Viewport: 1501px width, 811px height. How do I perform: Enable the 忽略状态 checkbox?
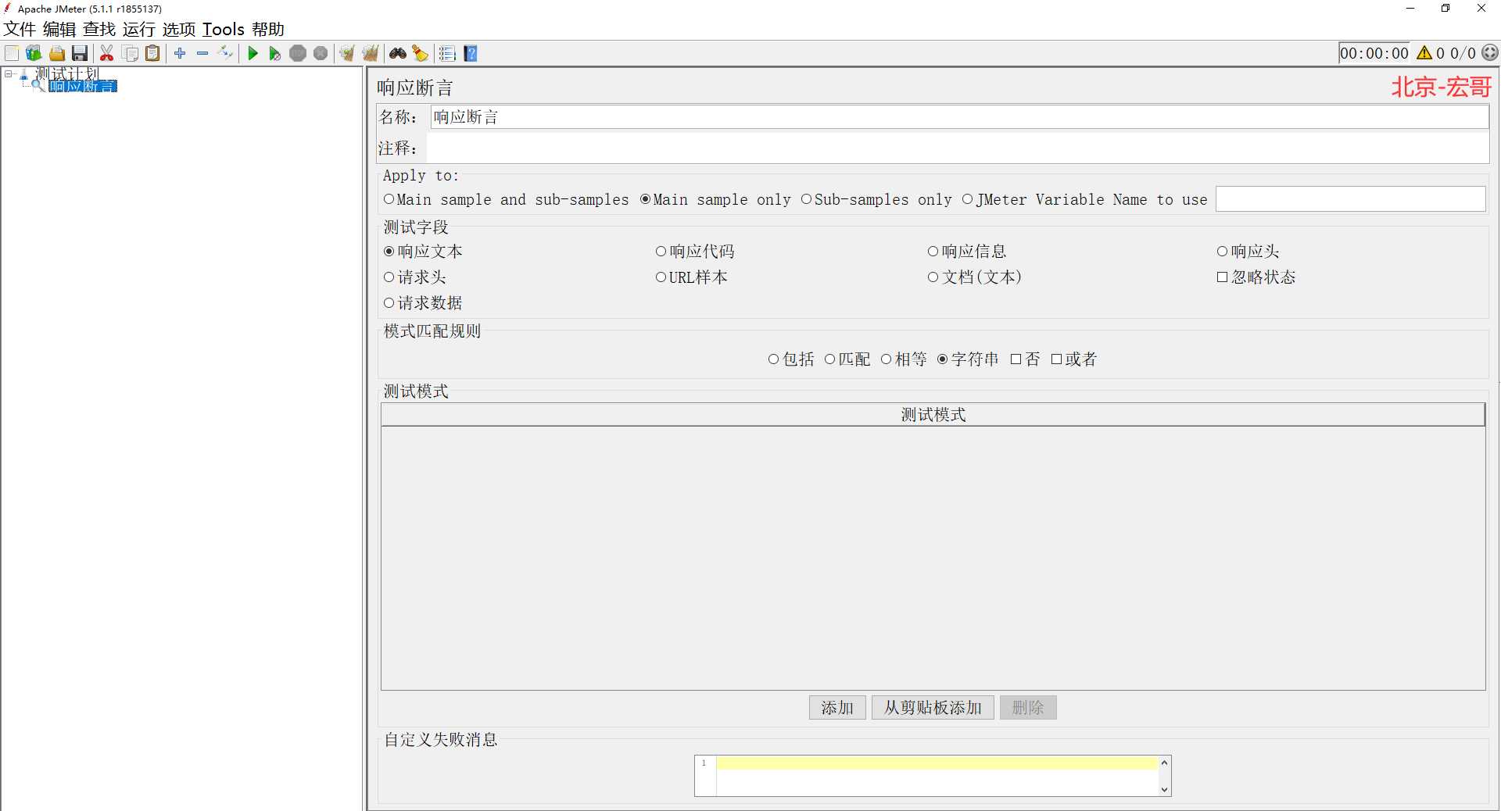pyautogui.click(x=1222, y=277)
